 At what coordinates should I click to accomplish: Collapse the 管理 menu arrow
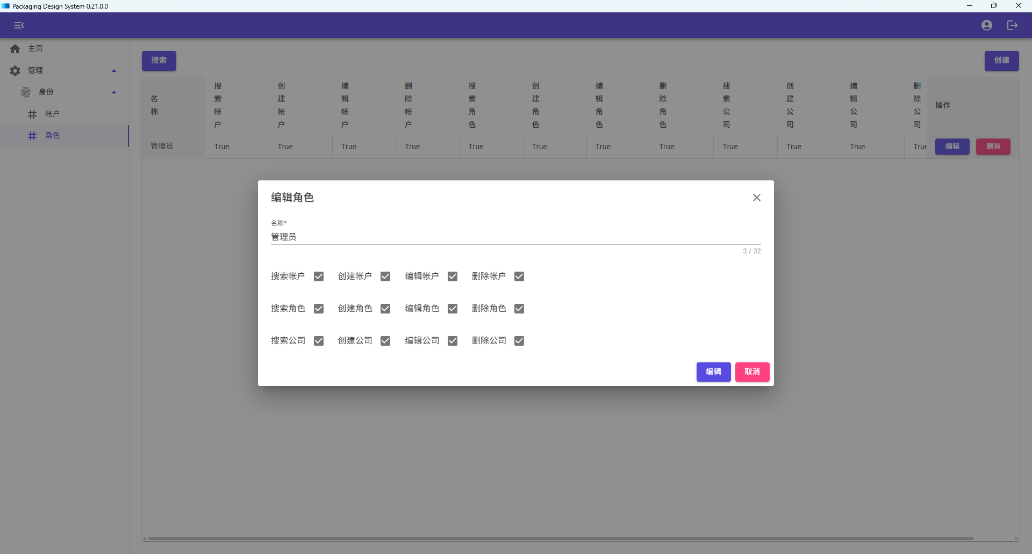click(114, 71)
